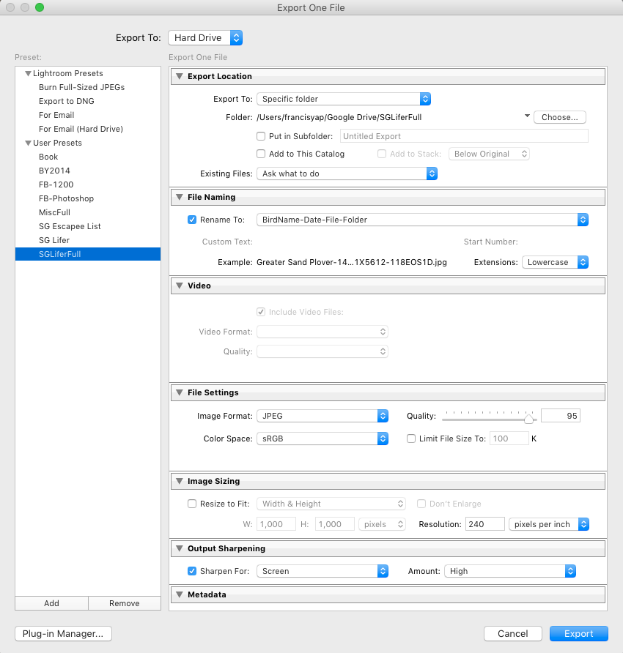Open the Existing Files dropdown
This screenshot has height=653, width=623.
[x=346, y=173]
